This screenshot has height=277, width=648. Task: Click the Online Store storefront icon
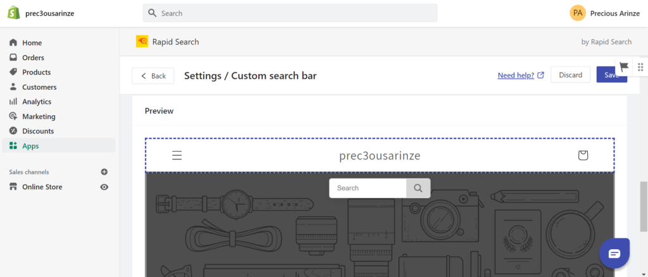(x=13, y=187)
